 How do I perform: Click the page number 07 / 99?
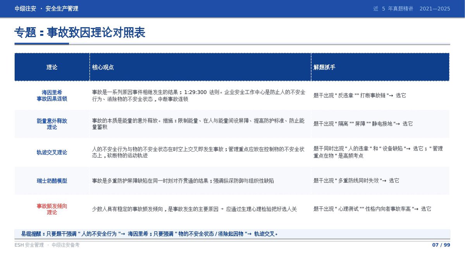441,245
